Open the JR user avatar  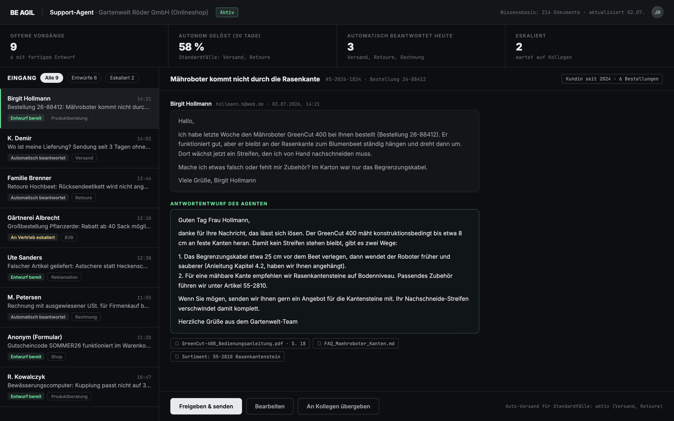coord(657,12)
